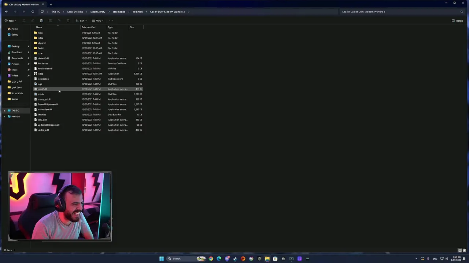This screenshot has height=263, width=469.
Task: Go back with the Back arrow
Action: point(6,12)
